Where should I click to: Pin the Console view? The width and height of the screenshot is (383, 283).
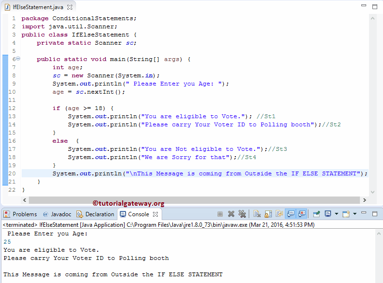coord(317,214)
